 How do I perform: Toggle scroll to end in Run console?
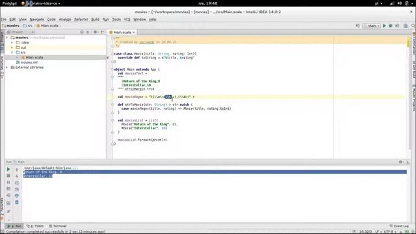(17, 189)
